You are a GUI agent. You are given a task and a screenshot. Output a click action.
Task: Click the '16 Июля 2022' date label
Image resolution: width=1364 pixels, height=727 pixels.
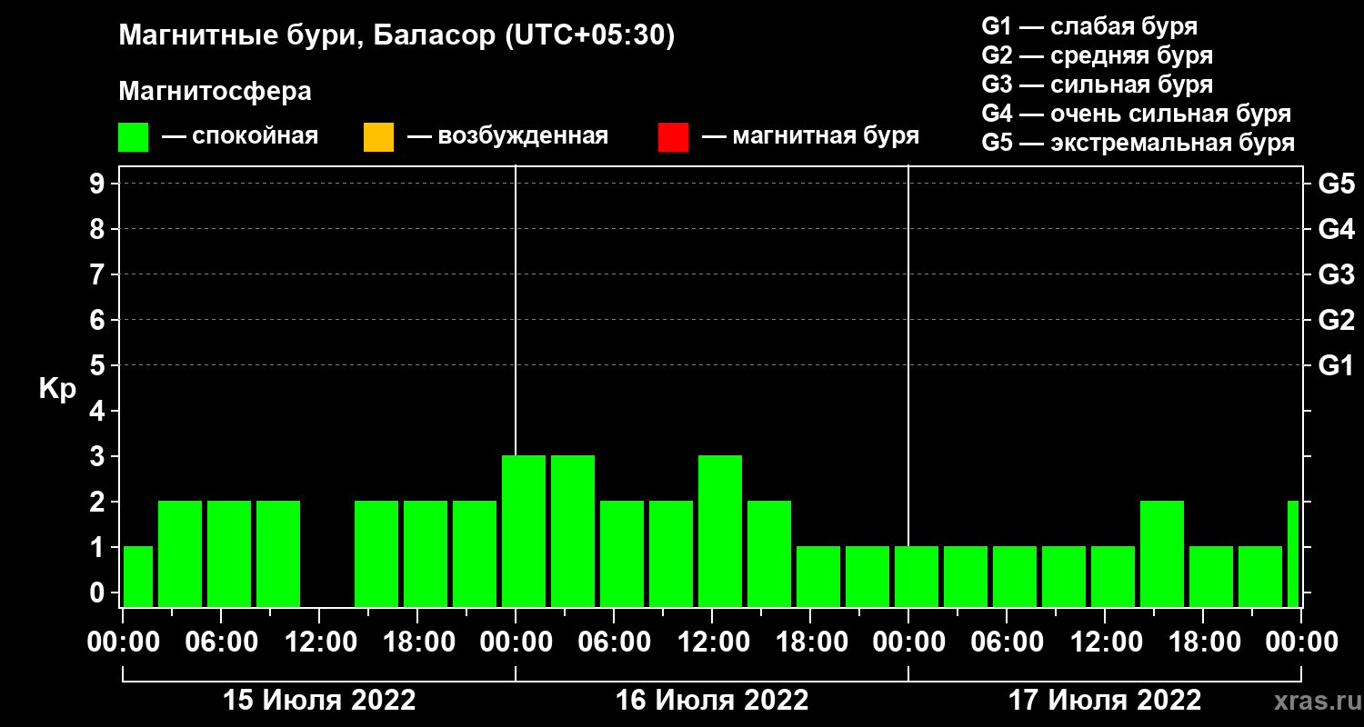point(712,701)
